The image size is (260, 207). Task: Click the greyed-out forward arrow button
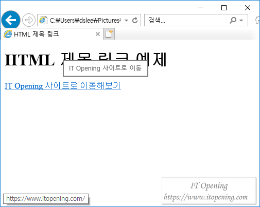pyautogui.click(x=29, y=20)
